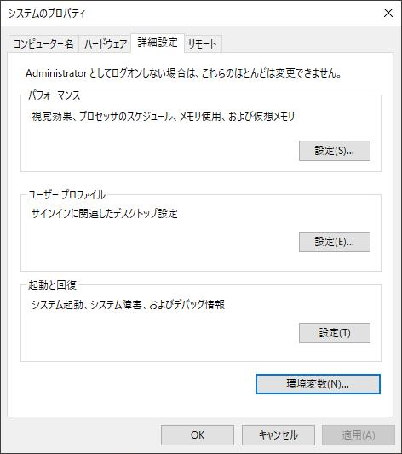Click the パフォーマンス group label
The height and width of the screenshot is (454, 402).
pos(54,95)
